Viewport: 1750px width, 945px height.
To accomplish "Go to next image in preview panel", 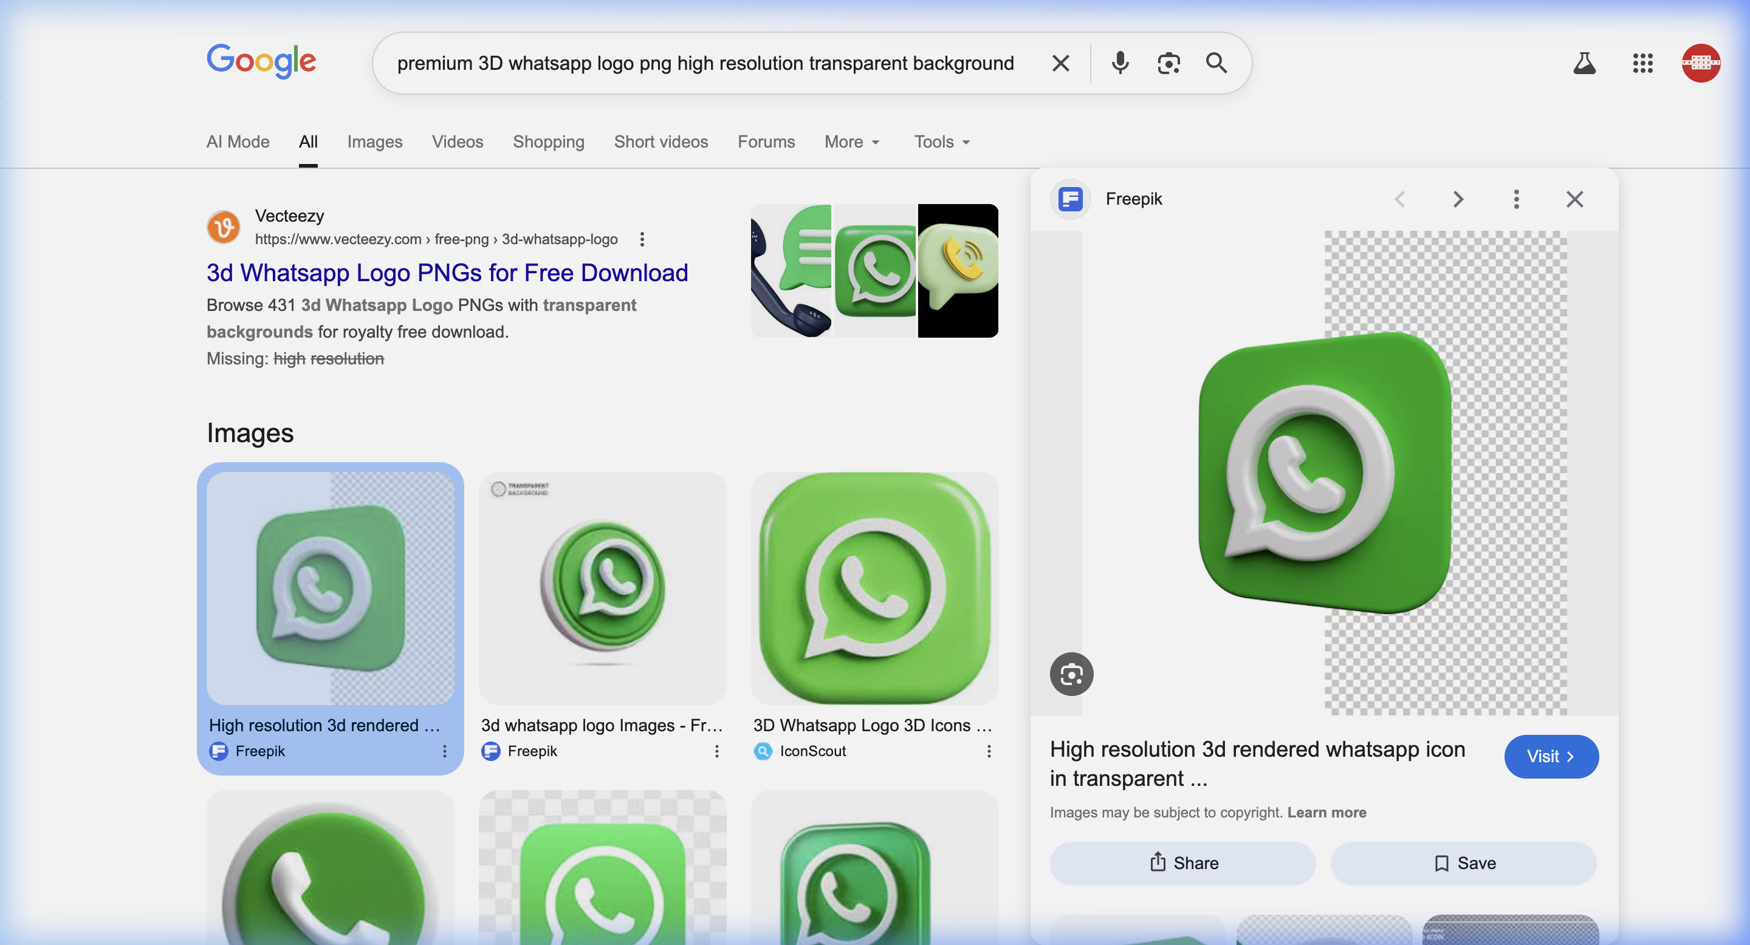I will pyautogui.click(x=1458, y=199).
